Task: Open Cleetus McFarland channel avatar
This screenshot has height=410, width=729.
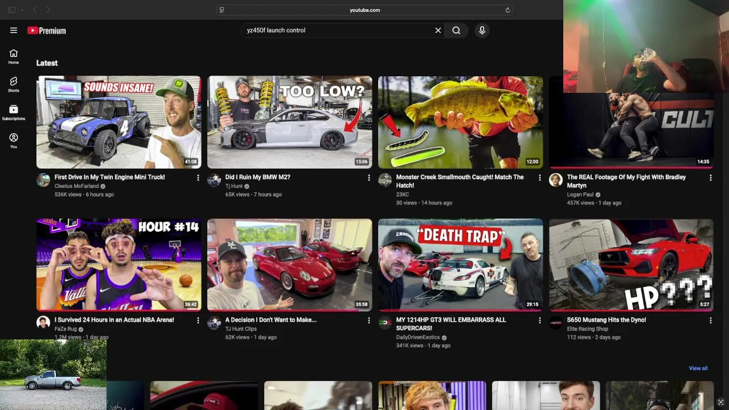Action: [43, 181]
